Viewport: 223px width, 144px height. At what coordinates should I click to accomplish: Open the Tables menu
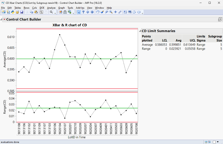pyautogui.click(x=18, y=8)
